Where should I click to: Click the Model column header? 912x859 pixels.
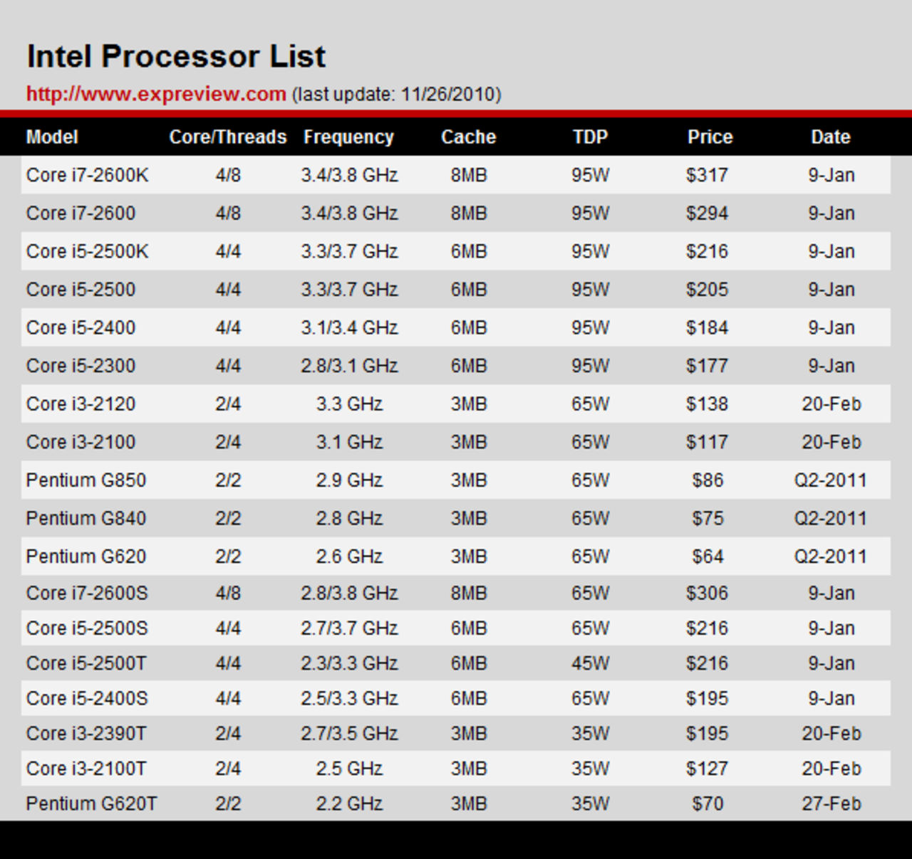52,137
